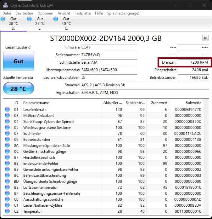Click the Standard field ACS-2 | ACS-3

point(145,85)
